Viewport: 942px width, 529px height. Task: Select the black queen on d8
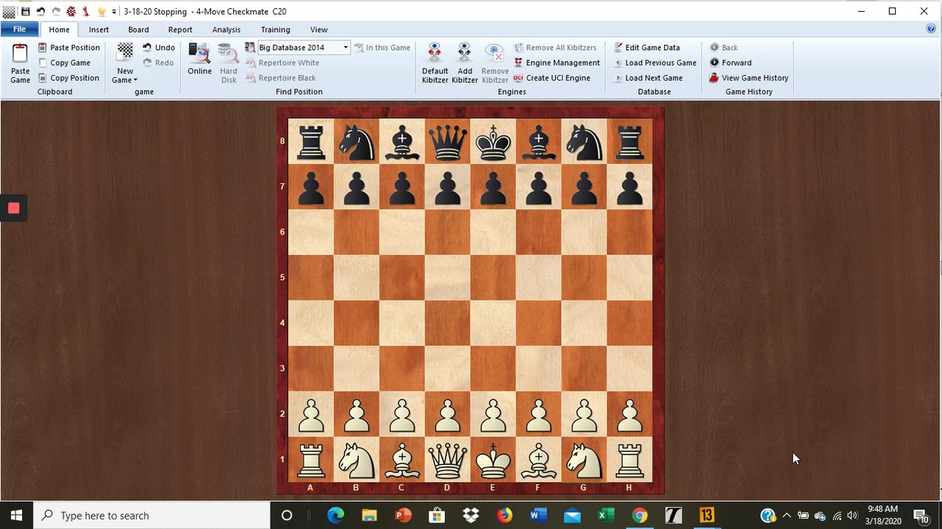click(447, 142)
